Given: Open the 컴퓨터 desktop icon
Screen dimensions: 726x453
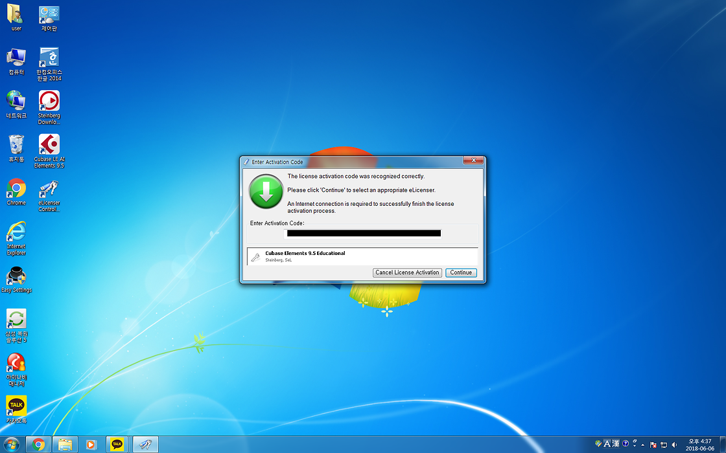Looking at the screenshot, I should (16, 61).
